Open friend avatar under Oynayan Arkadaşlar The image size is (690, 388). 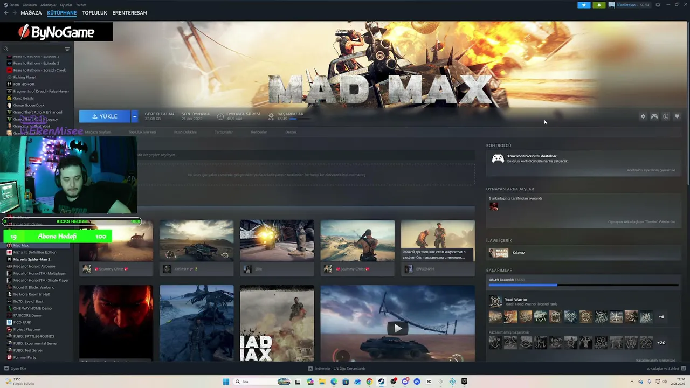(x=494, y=206)
